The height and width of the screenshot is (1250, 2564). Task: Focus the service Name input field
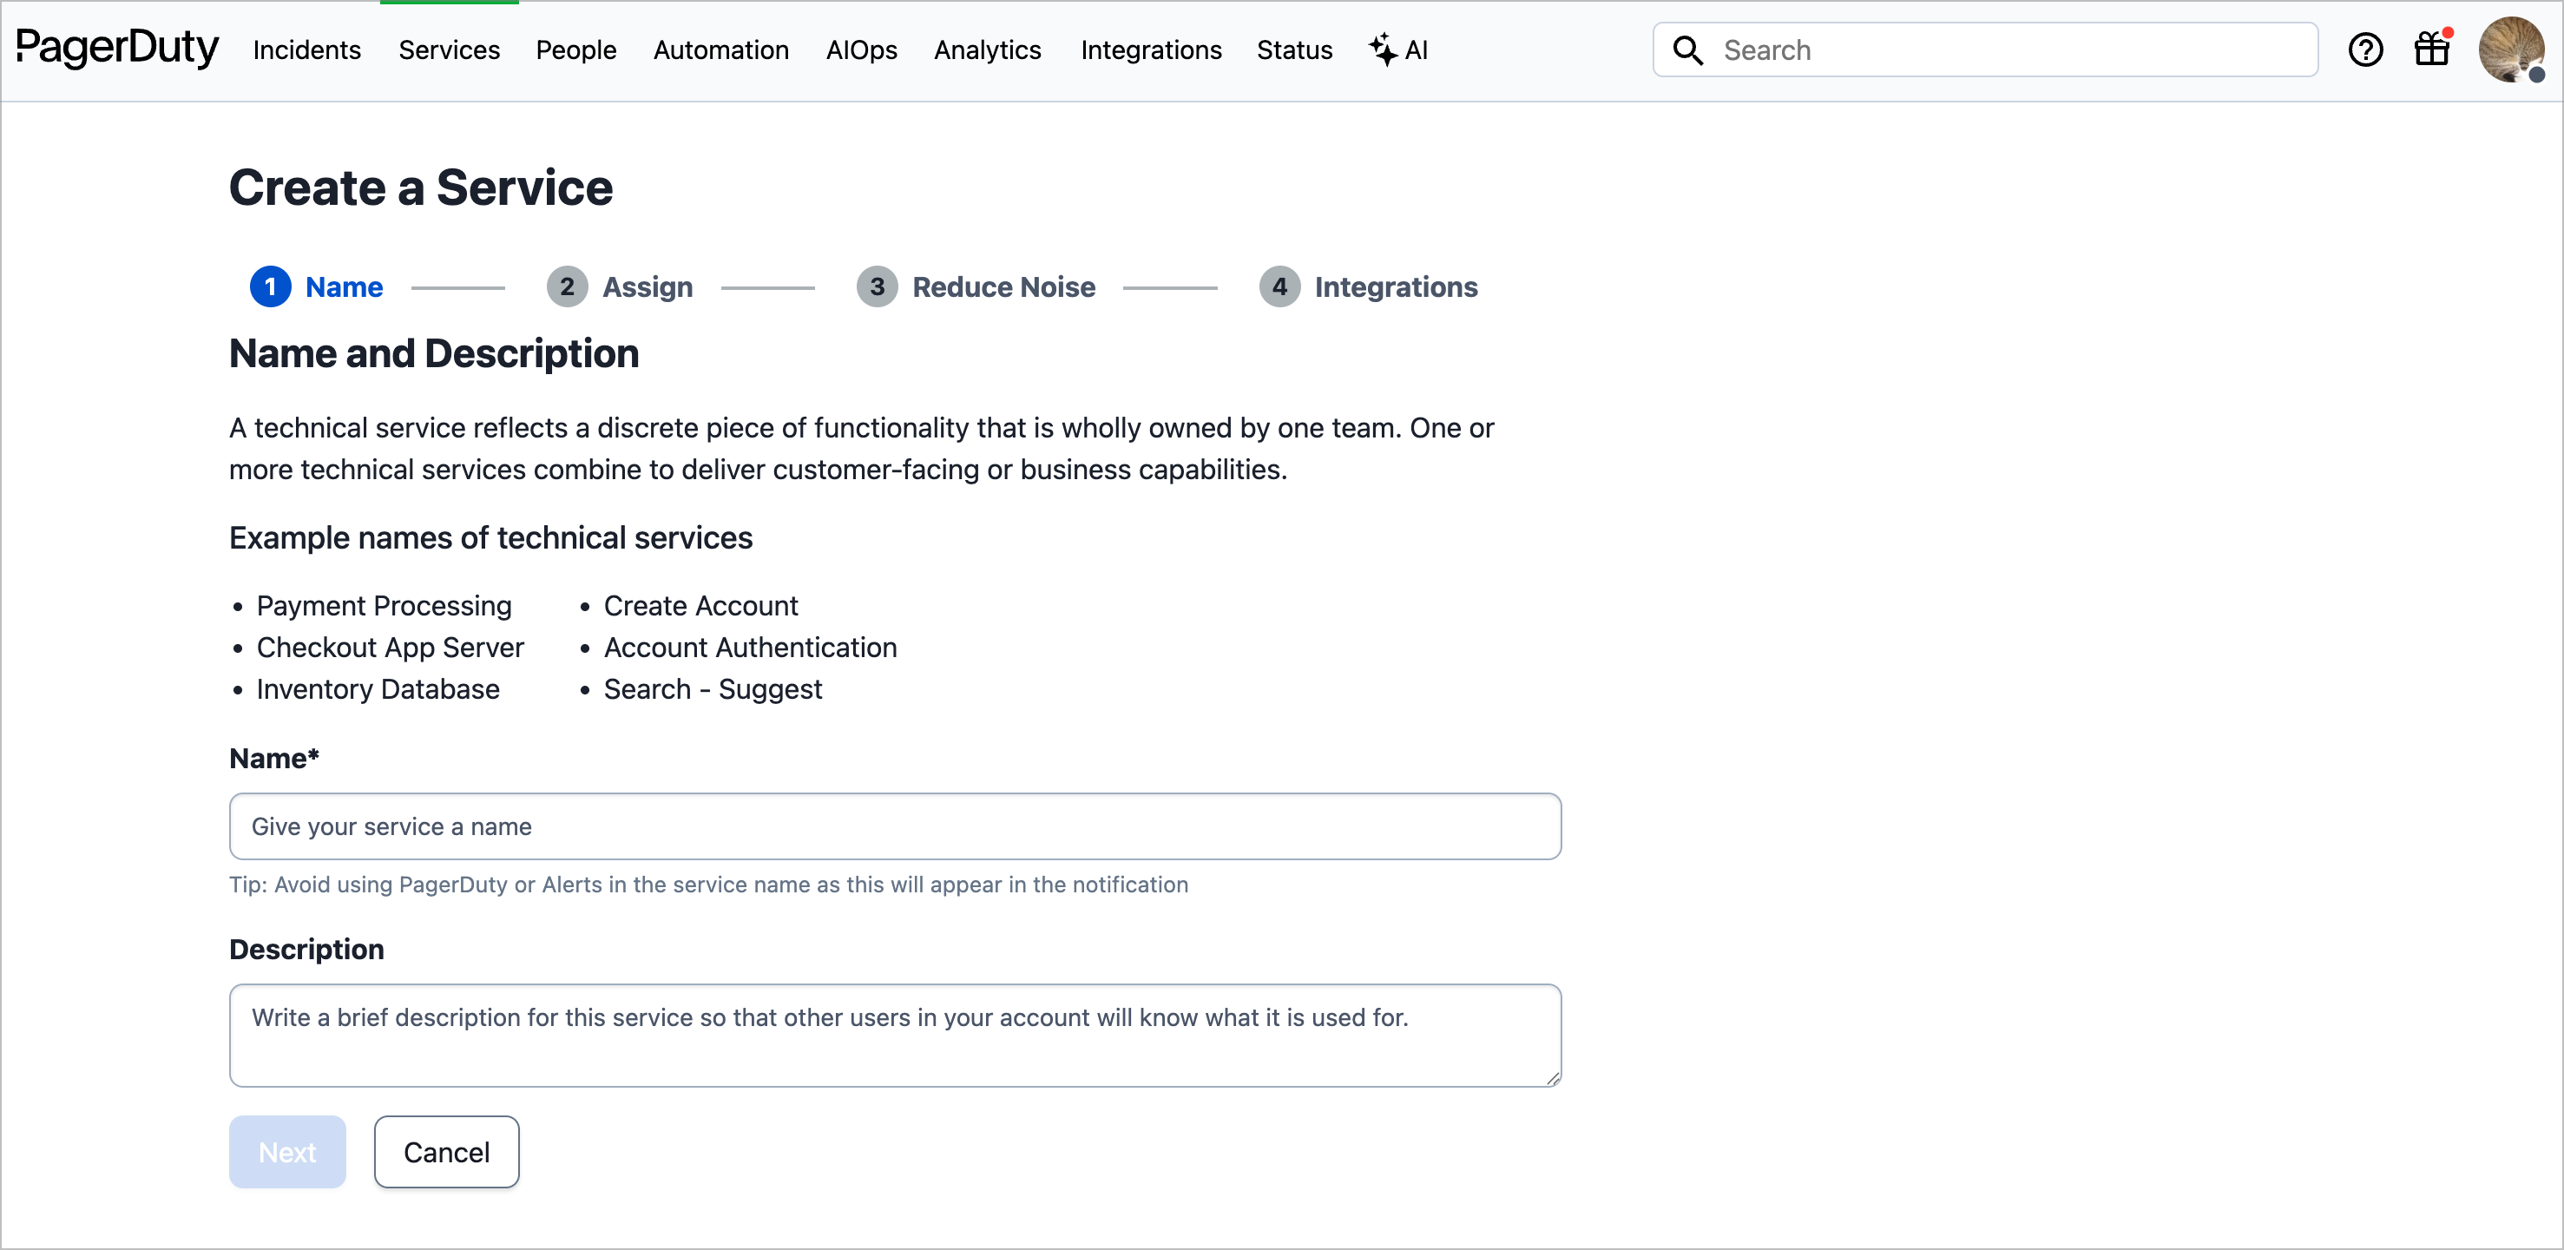click(x=895, y=826)
